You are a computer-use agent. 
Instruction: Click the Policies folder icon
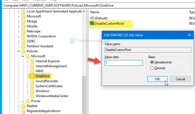coord(23,51)
